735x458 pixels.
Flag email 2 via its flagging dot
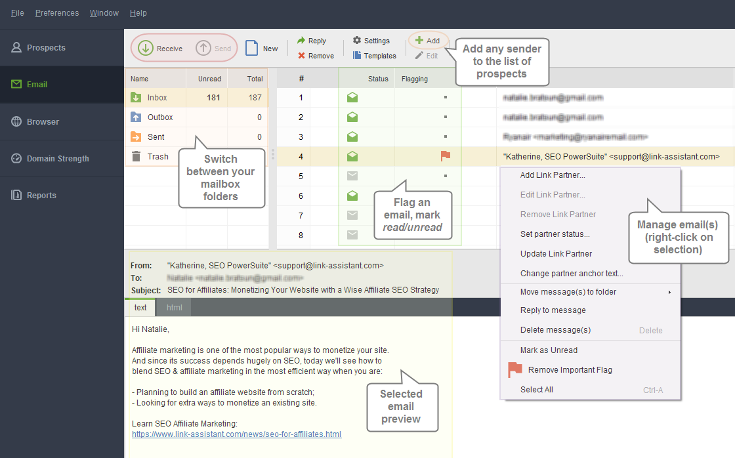coord(446,117)
